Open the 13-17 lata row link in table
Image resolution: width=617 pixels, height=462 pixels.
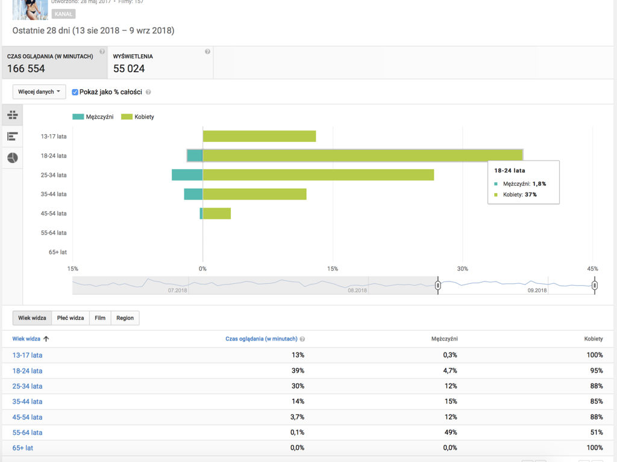27,355
